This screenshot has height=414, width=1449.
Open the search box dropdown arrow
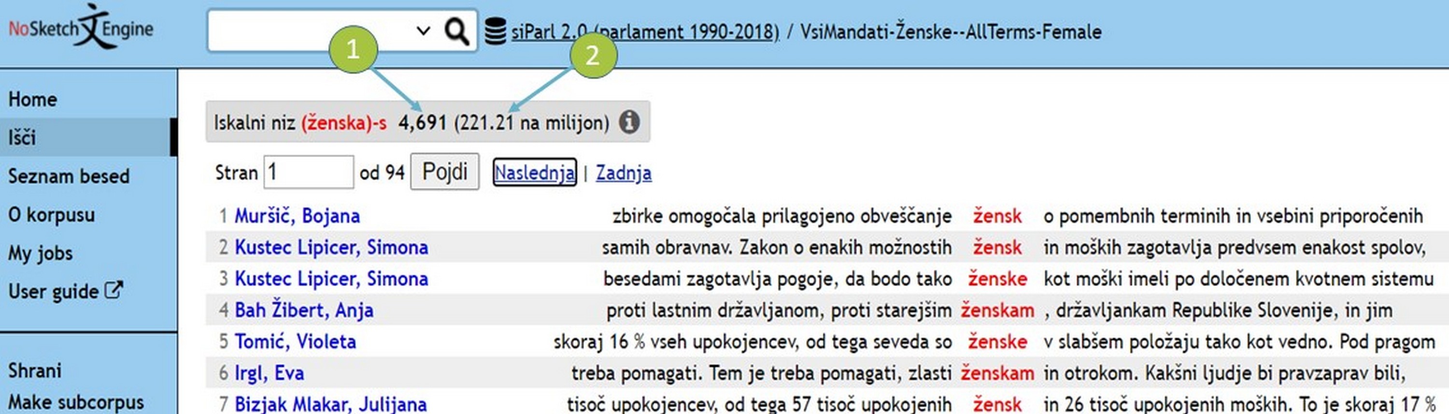[x=424, y=31]
